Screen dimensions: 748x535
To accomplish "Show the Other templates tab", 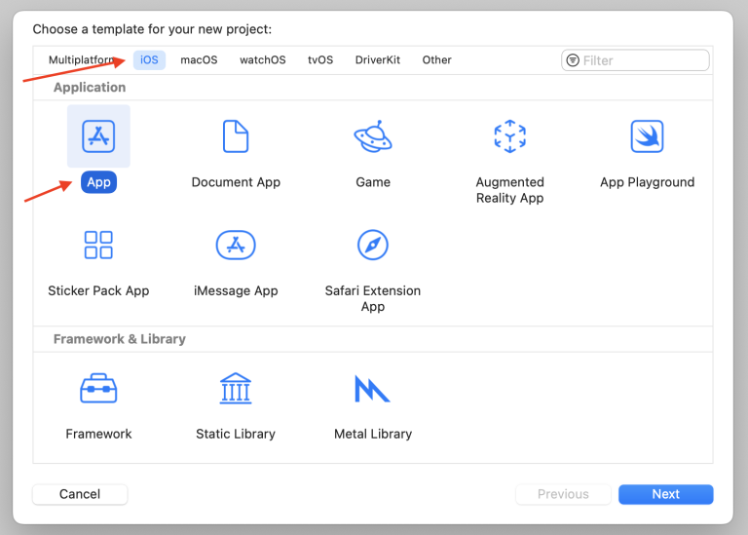I will pyautogui.click(x=436, y=60).
